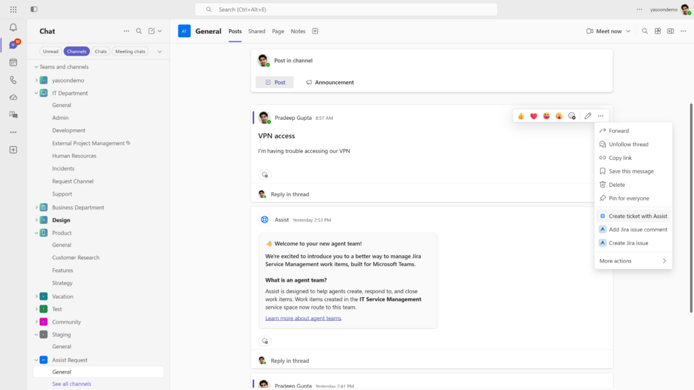Screen dimensions: 694x390
Task: Choose Create ticket with Assist
Action: point(633,216)
